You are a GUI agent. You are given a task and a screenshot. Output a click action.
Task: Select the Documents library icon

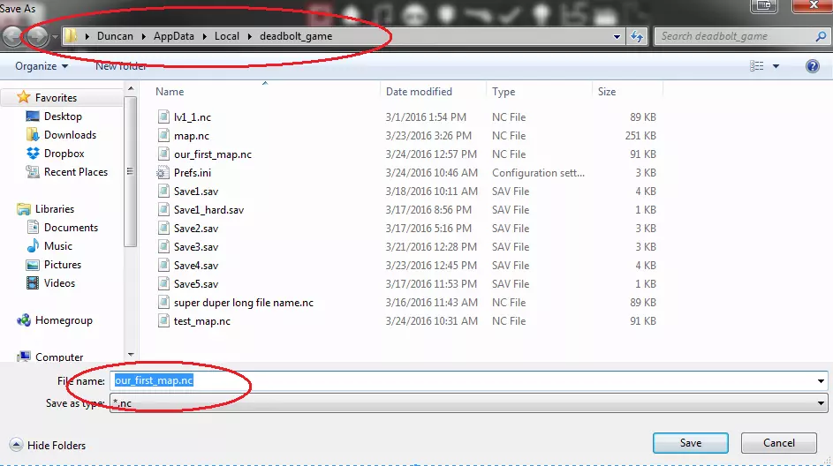[x=33, y=227]
